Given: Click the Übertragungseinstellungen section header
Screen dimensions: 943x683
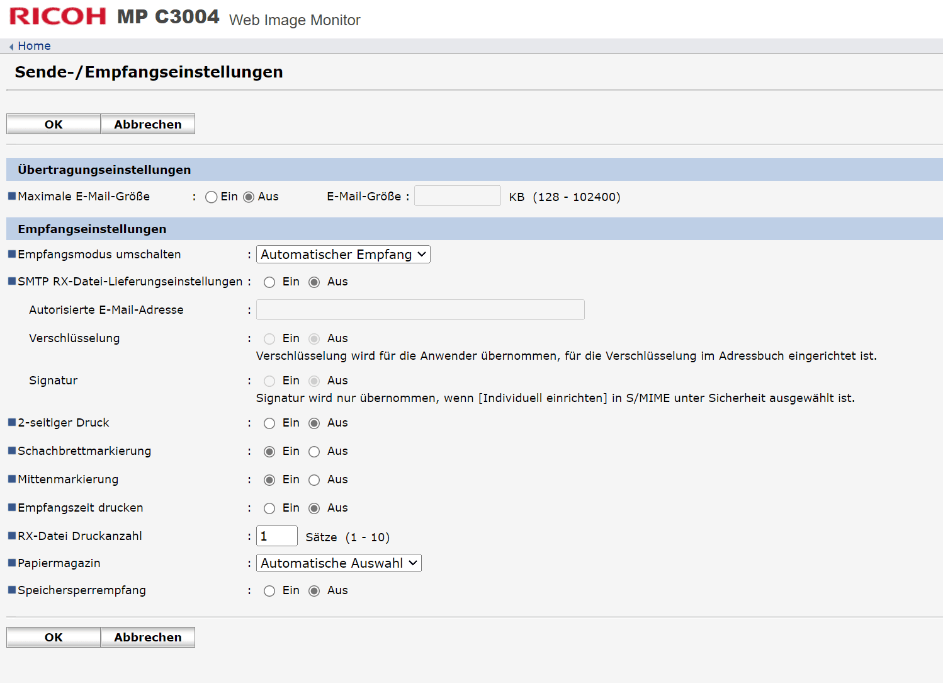Looking at the screenshot, I should pyautogui.click(x=475, y=169).
